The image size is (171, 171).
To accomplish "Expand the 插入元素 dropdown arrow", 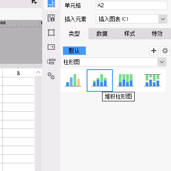I will [x=163, y=19].
